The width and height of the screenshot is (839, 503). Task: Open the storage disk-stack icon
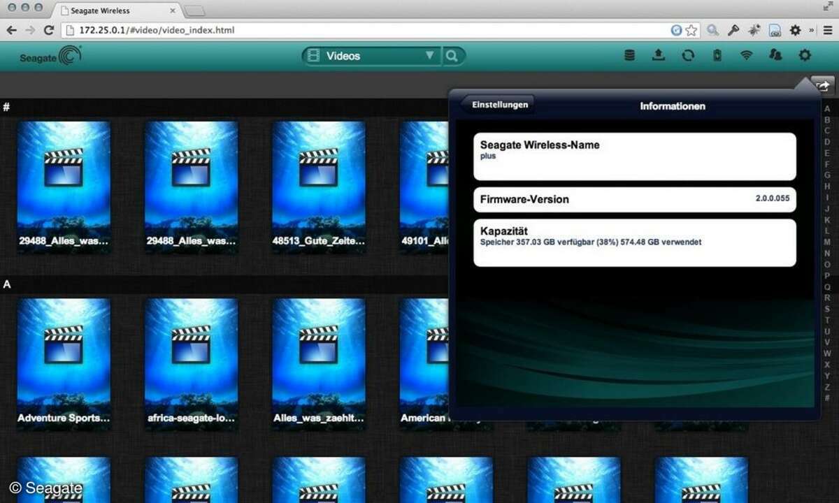click(x=630, y=56)
